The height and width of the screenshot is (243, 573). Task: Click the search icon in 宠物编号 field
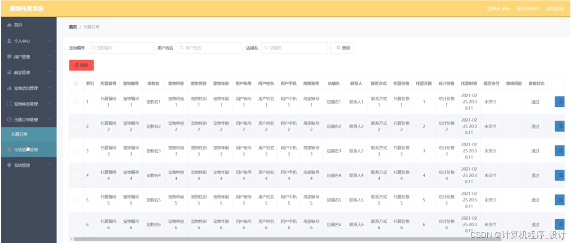93,48
